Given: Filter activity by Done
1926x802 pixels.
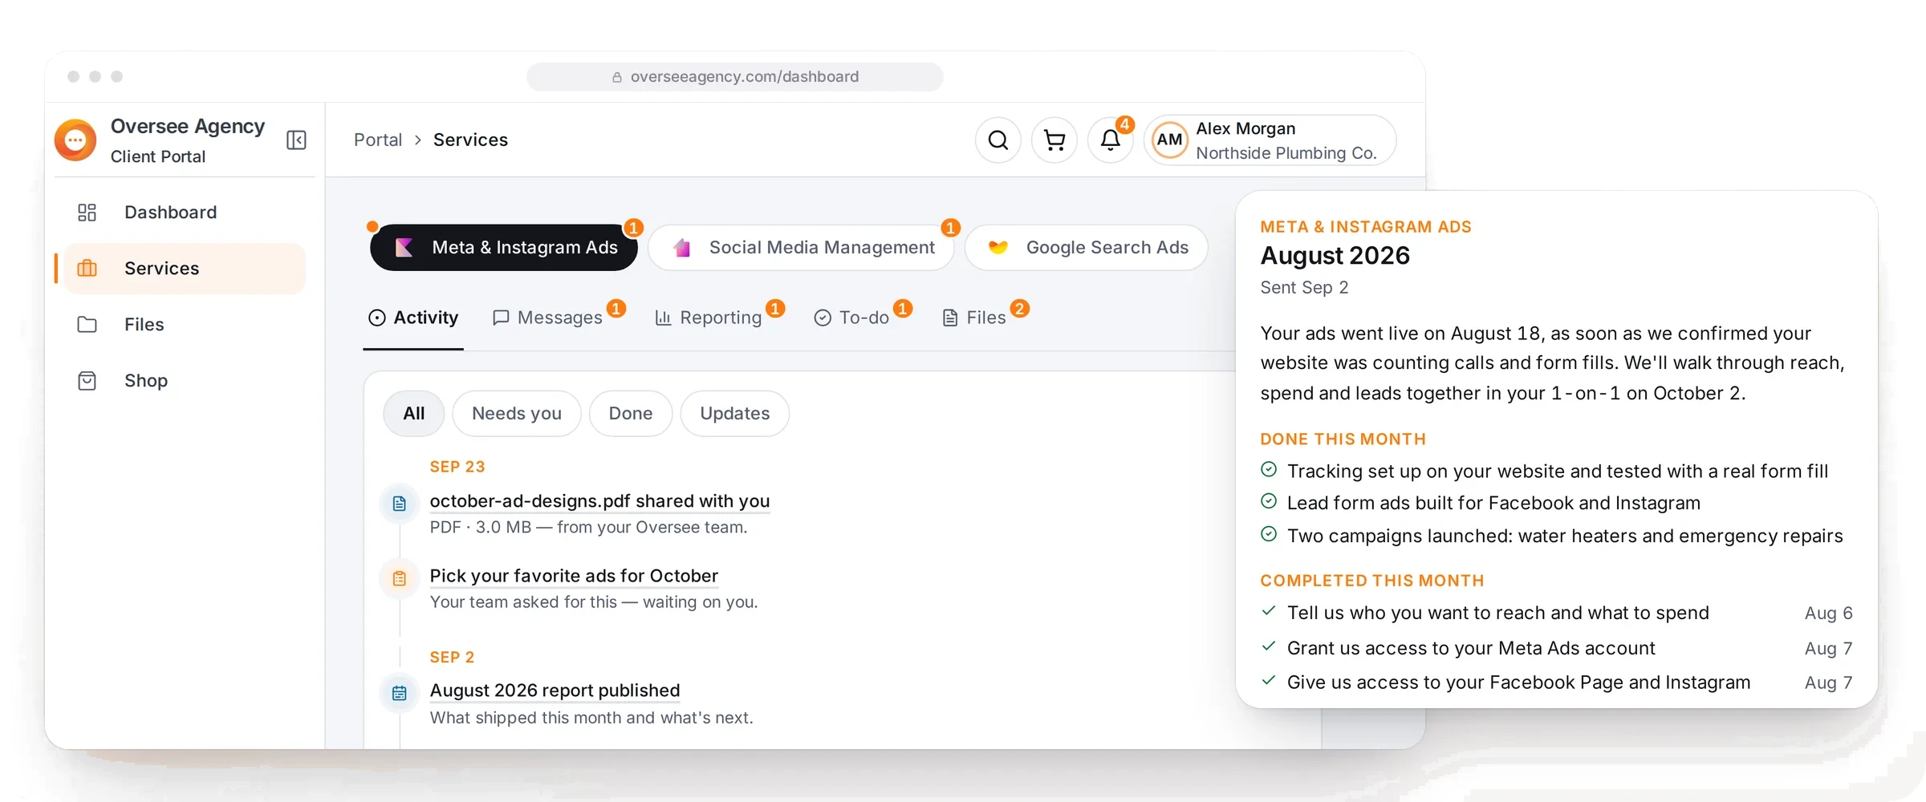Looking at the screenshot, I should point(631,414).
